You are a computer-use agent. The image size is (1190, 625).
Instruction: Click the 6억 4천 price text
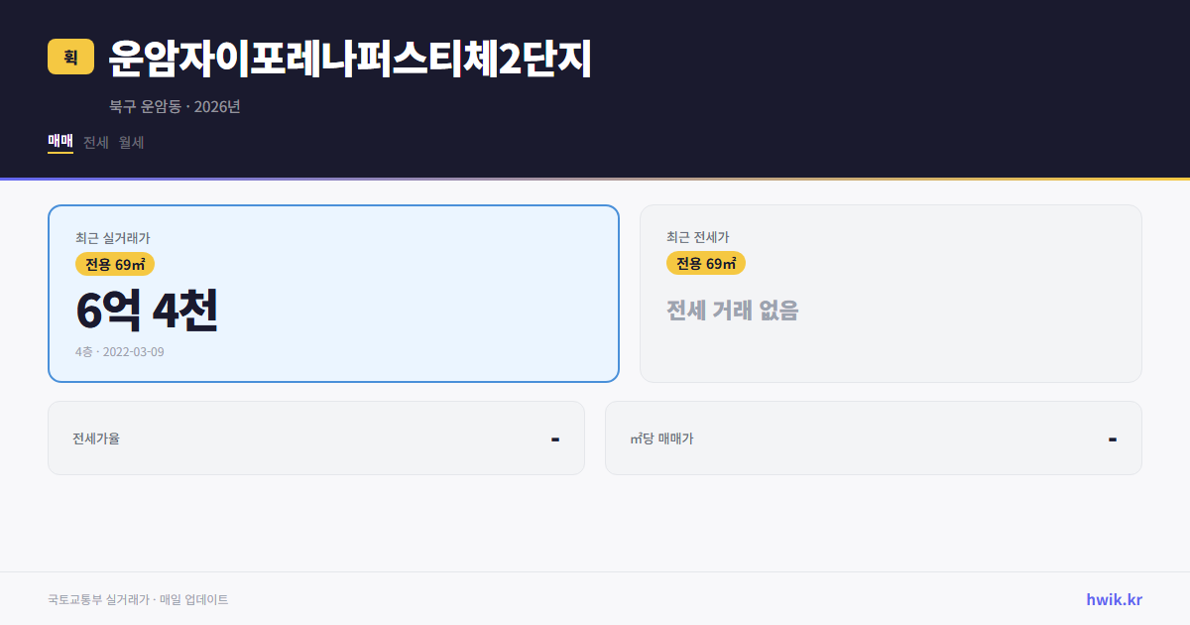point(147,311)
